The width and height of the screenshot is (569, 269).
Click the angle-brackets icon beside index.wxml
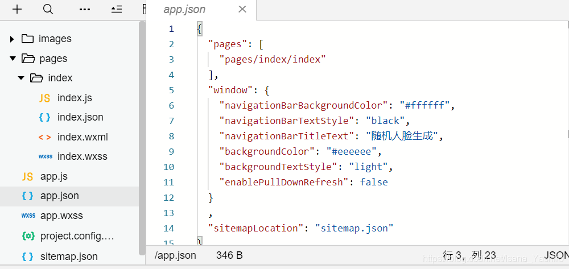click(44, 137)
